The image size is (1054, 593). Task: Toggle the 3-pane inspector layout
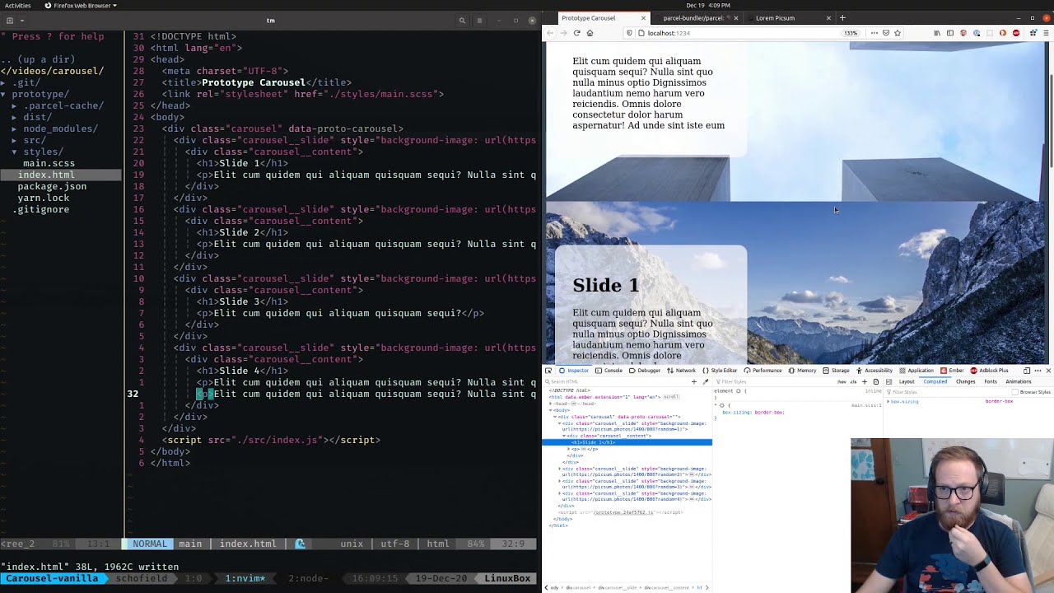pos(888,381)
